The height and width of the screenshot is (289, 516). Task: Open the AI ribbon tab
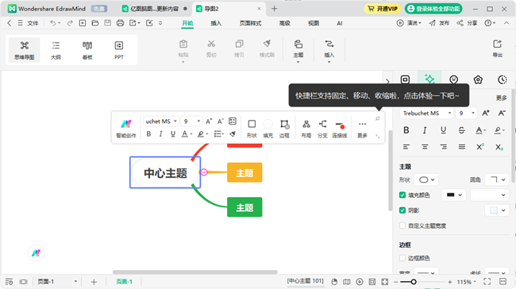(340, 23)
